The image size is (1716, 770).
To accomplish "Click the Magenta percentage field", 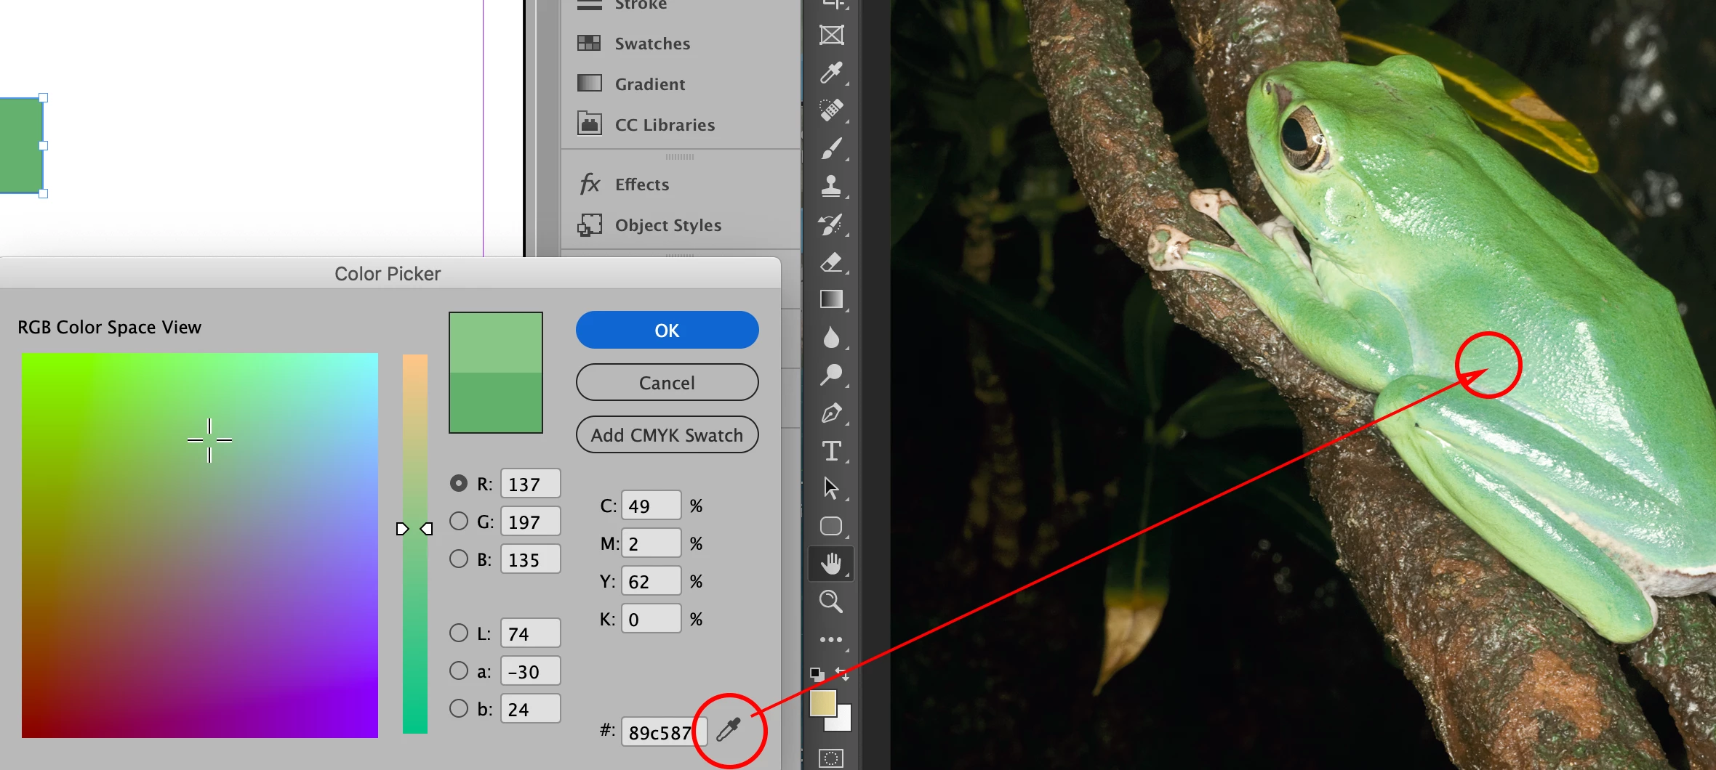I will point(651,543).
